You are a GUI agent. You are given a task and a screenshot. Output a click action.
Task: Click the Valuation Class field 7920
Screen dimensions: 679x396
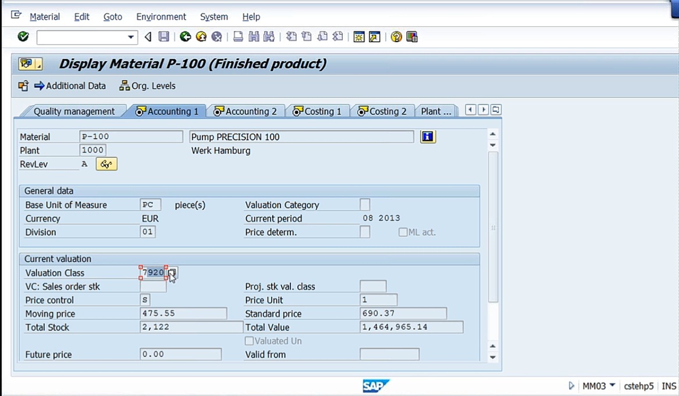[x=153, y=272]
